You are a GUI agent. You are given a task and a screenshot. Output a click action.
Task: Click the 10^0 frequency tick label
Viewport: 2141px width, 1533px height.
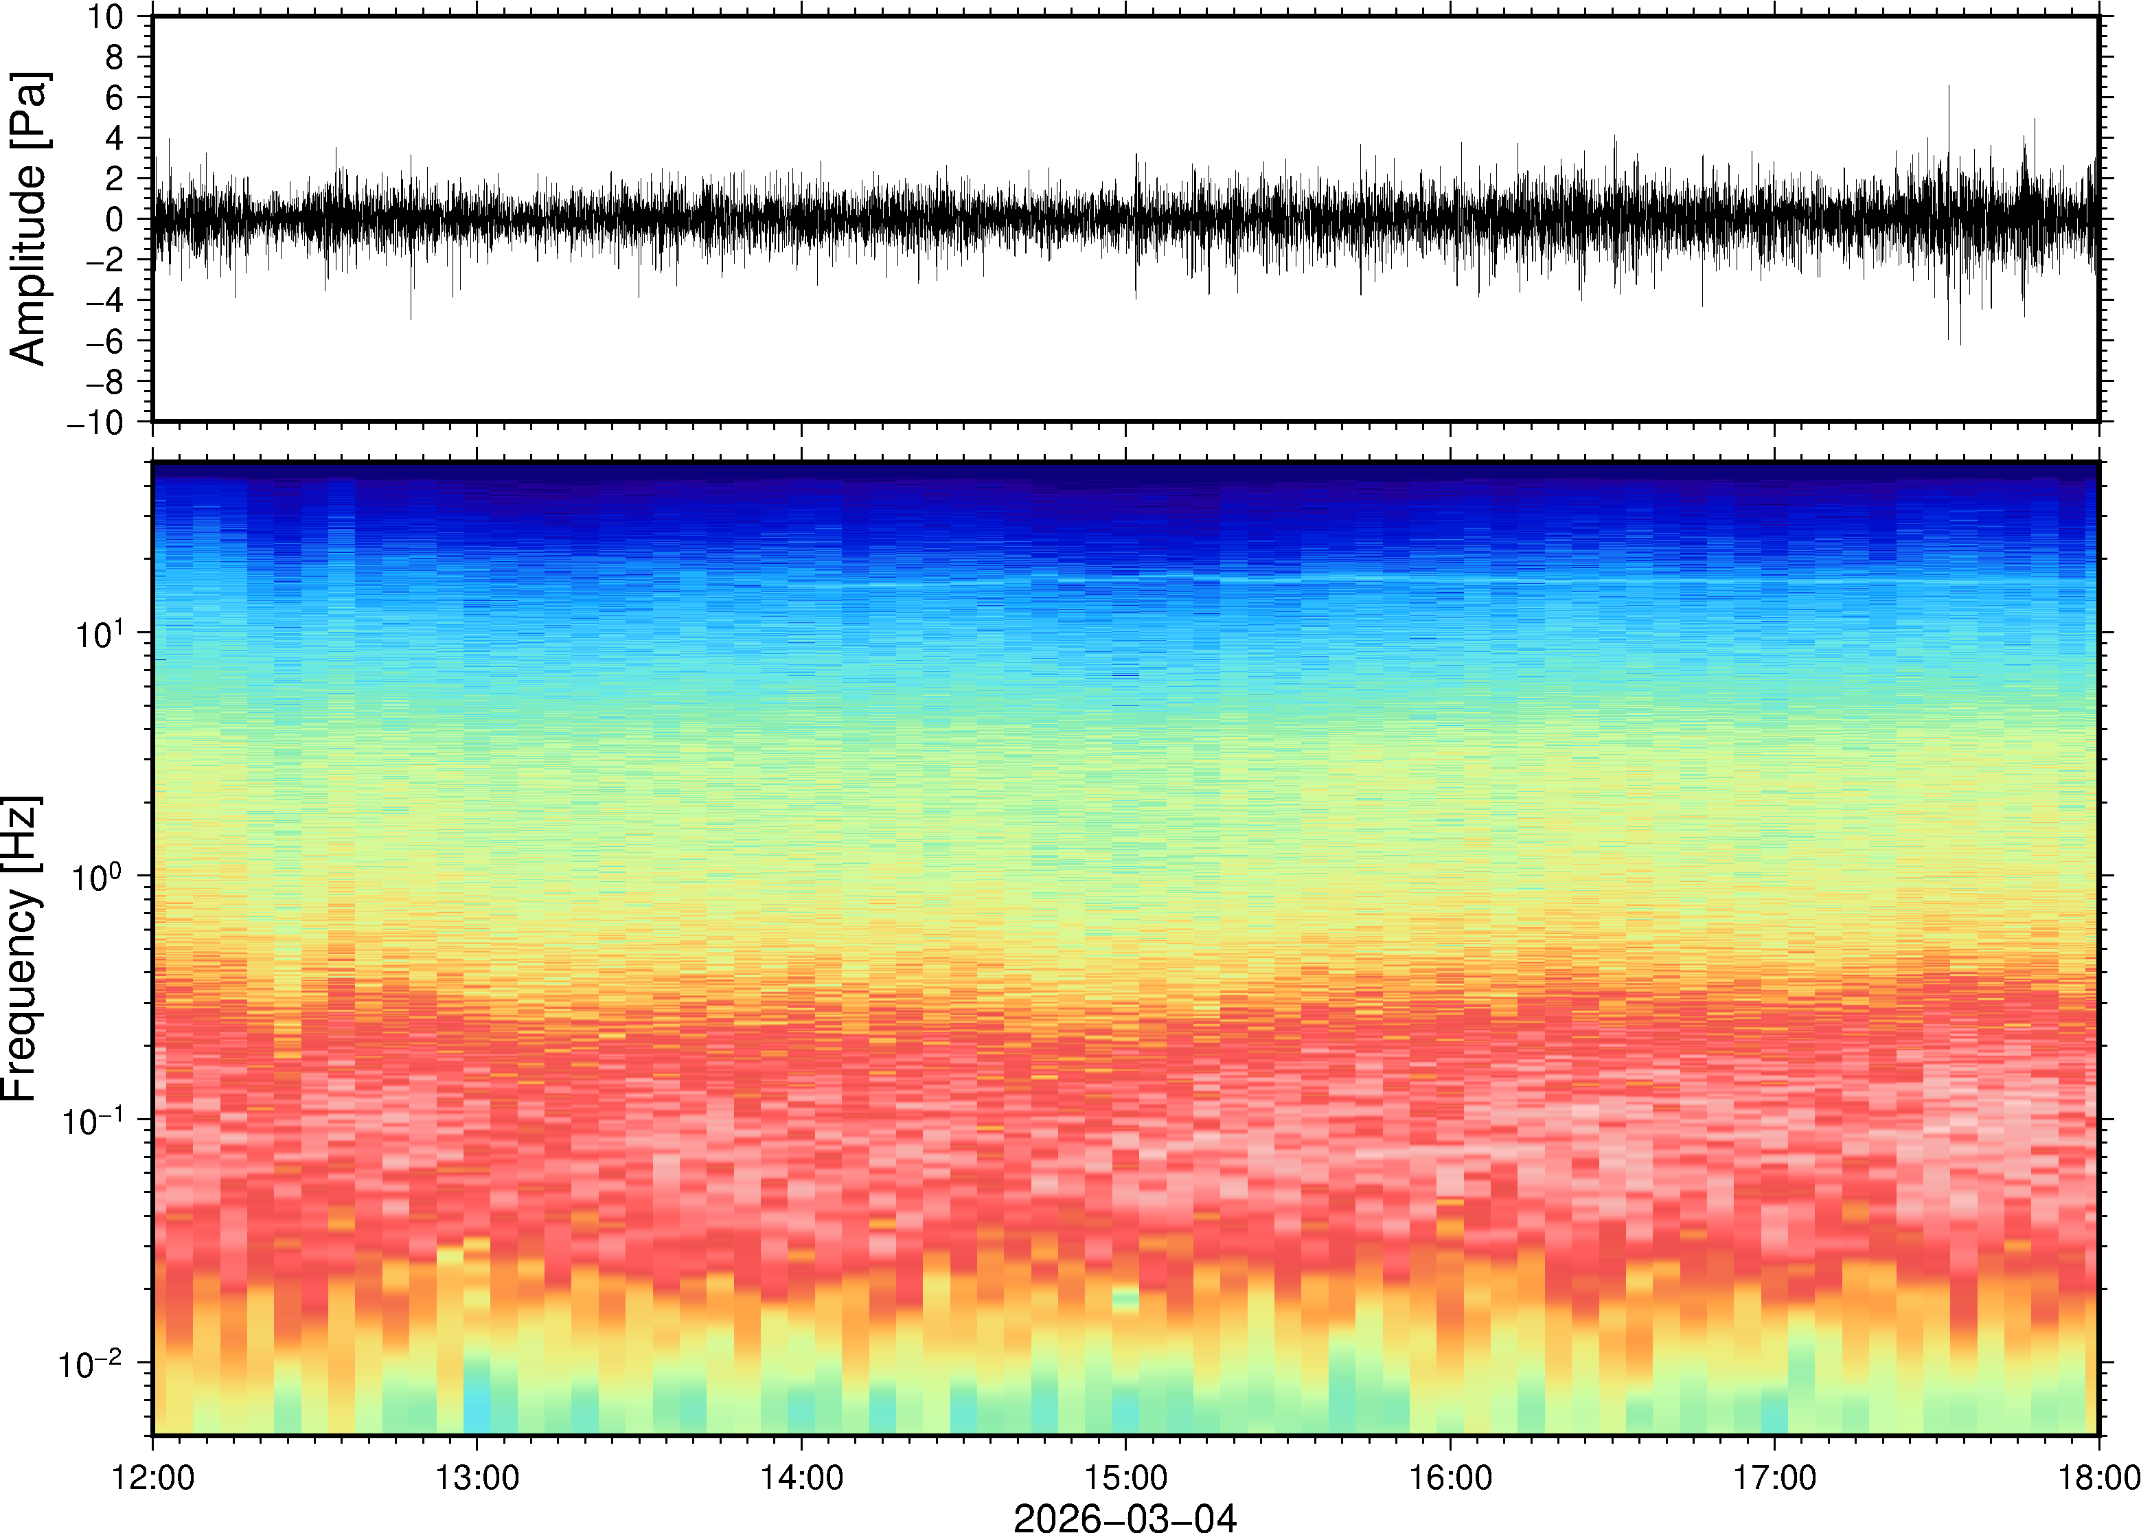(x=99, y=876)
